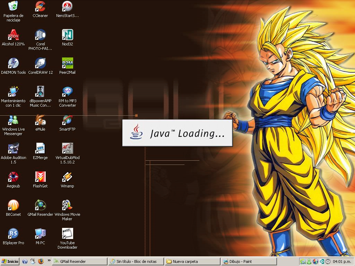Select the CCleaner desktop shortcut
Viewport: 355px width, 266px height.
click(x=40, y=7)
